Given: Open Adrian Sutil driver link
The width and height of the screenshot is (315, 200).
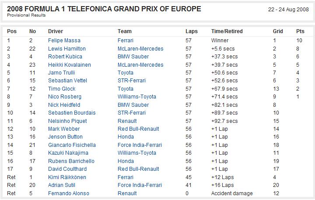Looking at the screenshot, I should point(62,185).
